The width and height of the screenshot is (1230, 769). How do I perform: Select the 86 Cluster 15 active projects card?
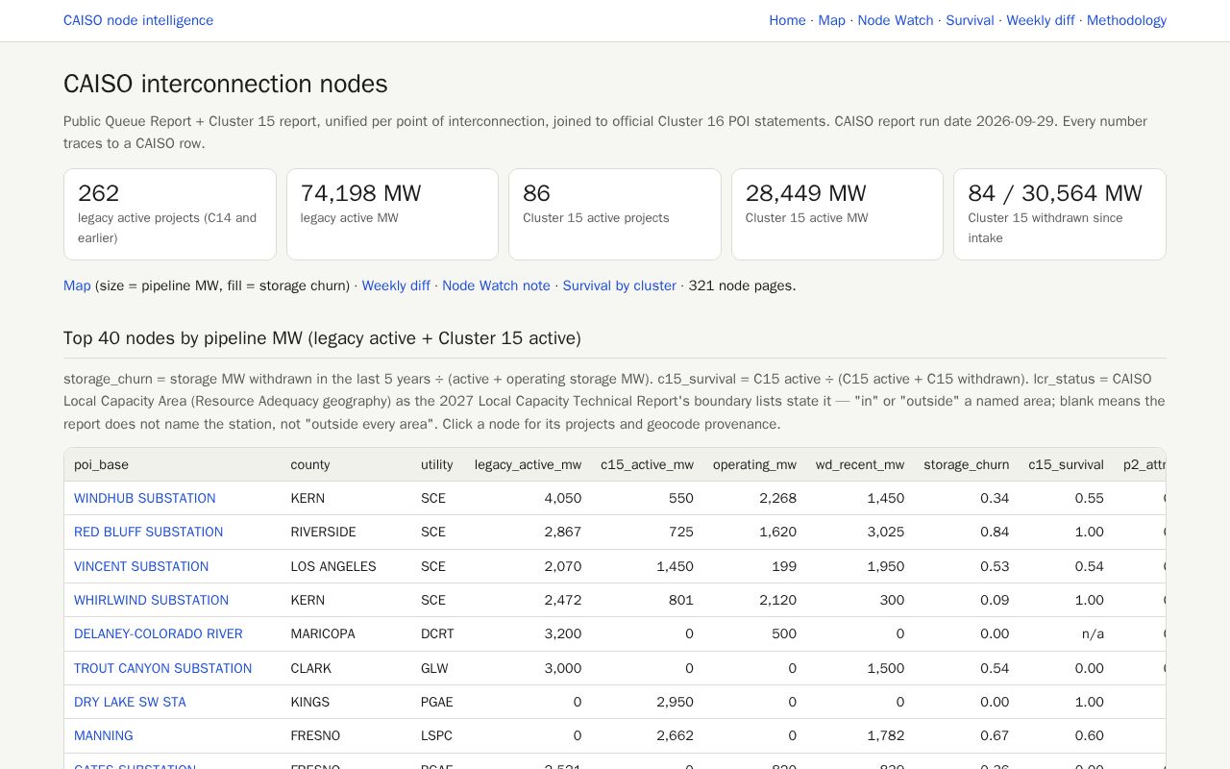click(615, 214)
